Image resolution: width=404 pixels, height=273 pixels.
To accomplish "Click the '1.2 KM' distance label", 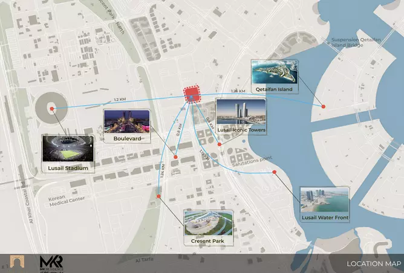I will click(x=120, y=100).
